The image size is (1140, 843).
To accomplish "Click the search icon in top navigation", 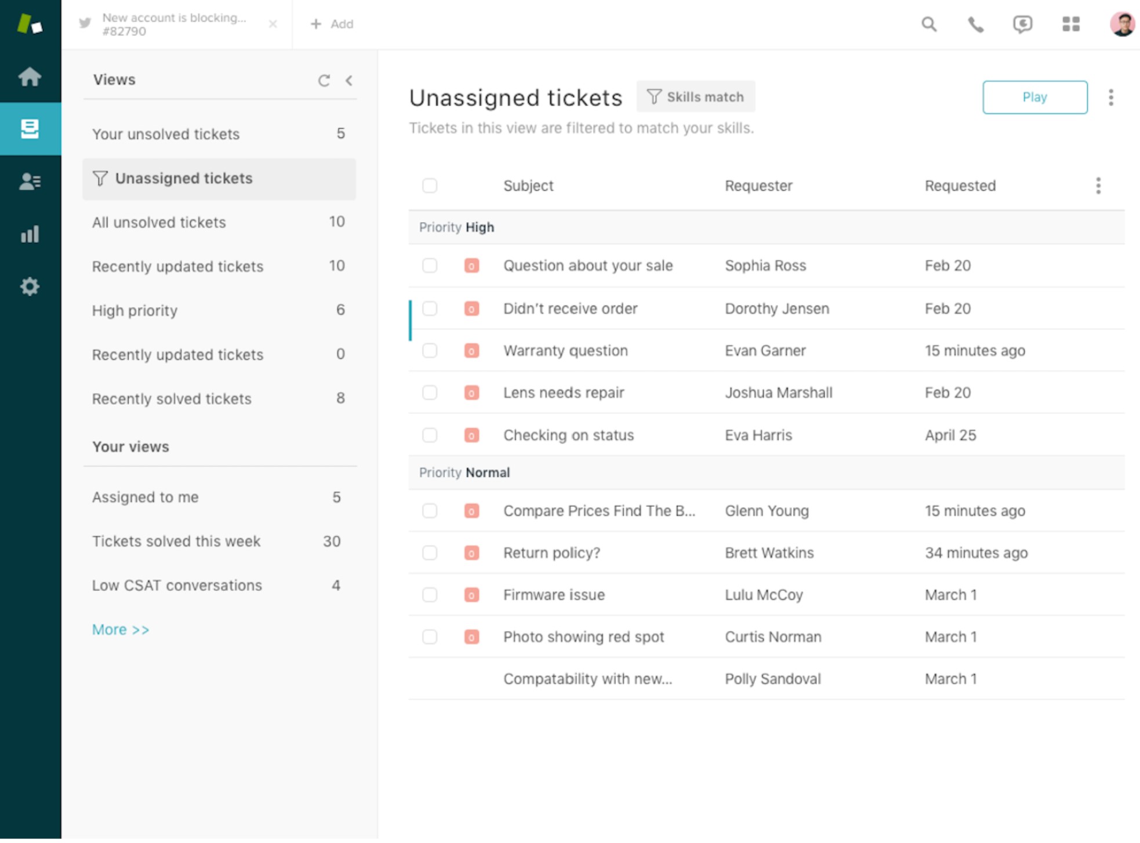I will coord(929,24).
